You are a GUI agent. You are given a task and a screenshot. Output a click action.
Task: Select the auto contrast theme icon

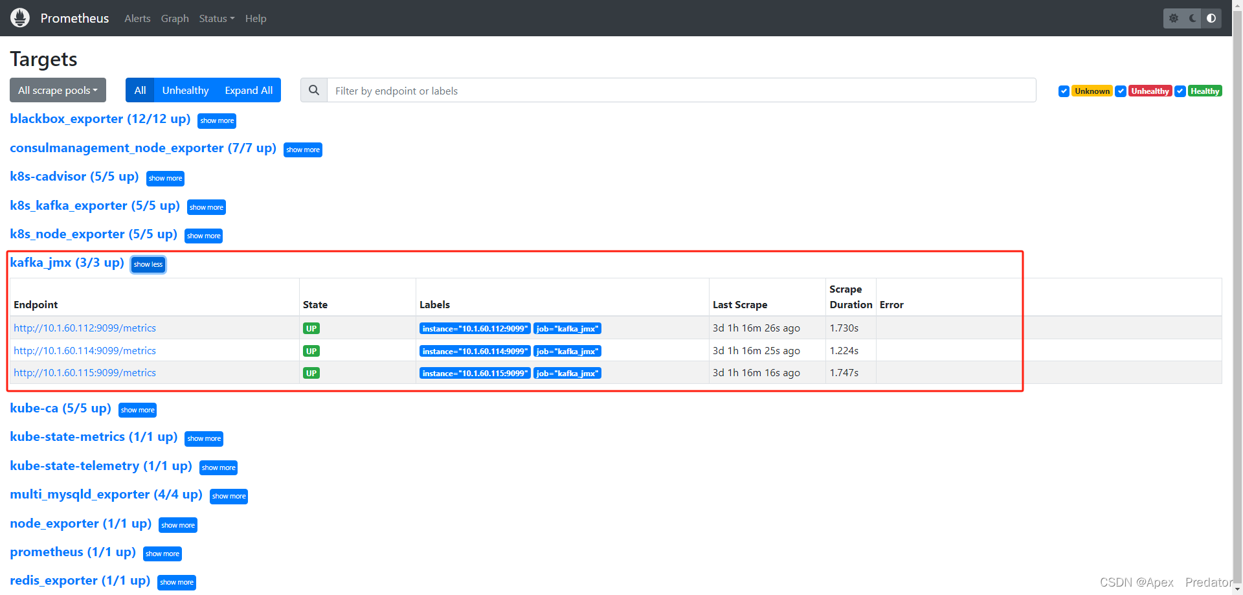tap(1211, 18)
